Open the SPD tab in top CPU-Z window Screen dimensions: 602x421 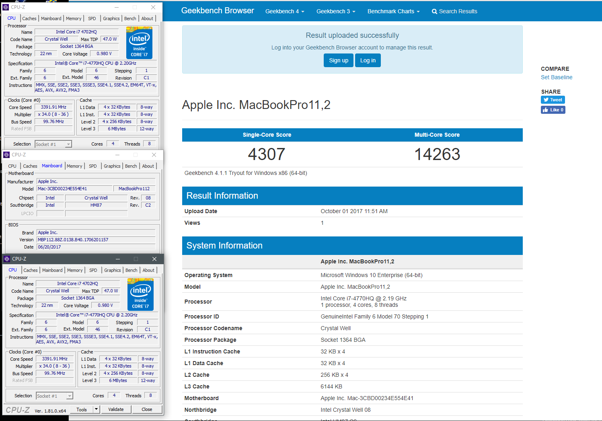(x=92, y=18)
